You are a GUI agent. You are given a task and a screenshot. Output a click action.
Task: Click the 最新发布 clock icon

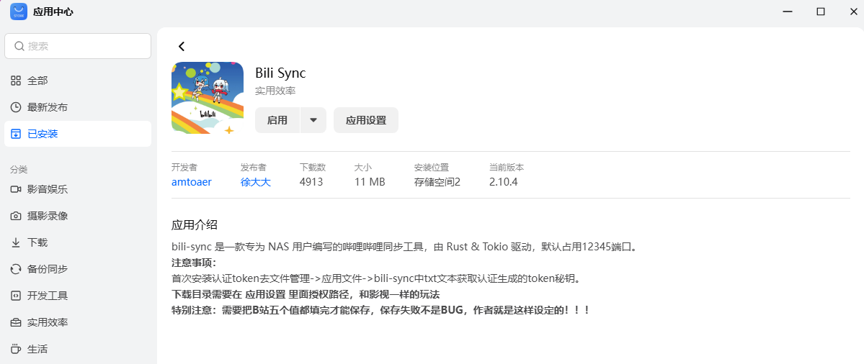pyautogui.click(x=16, y=107)
